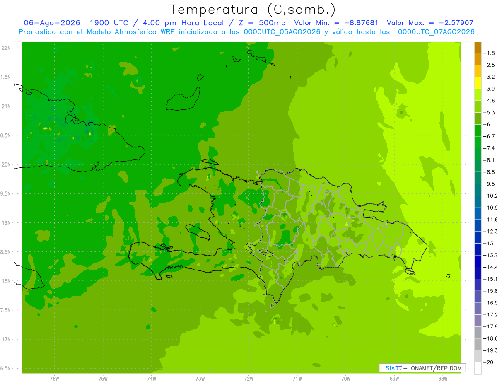Click the dark orange swatch above -1.8
Image resolution: width=497 pixels, height=384 pixels.
478,47
